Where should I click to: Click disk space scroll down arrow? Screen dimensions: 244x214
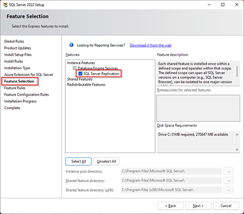pos(237,150)
